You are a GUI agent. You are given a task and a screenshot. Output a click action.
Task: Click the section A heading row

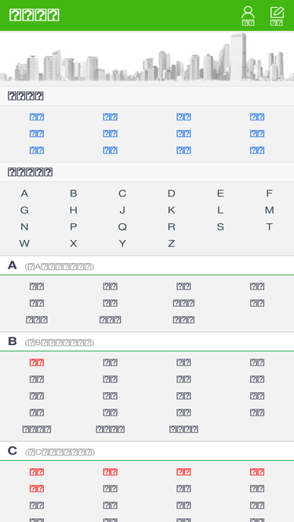[x=147, y=265]
